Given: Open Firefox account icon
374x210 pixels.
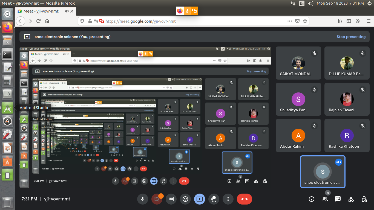Looking at the screenshot, I should coord(358,21).
